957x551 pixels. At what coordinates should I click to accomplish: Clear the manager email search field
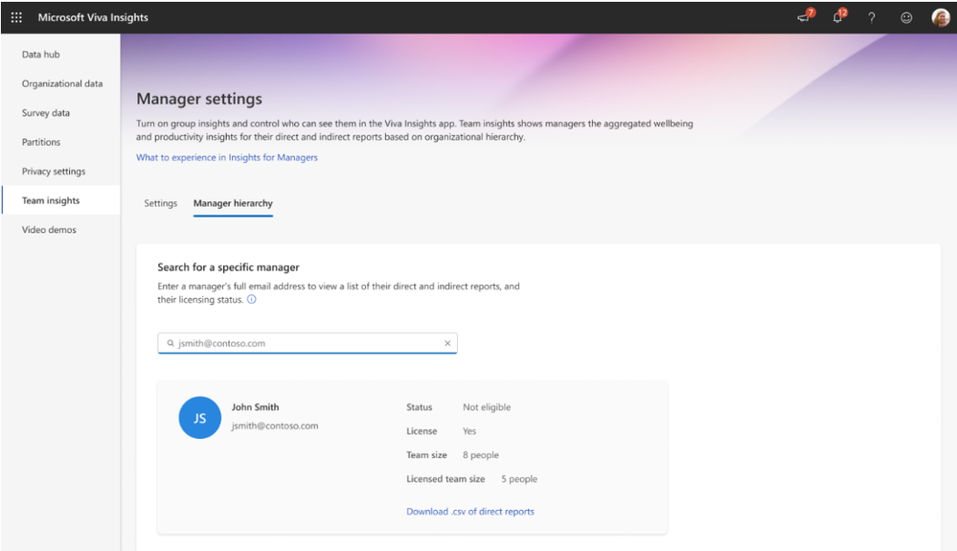[447, 343]
